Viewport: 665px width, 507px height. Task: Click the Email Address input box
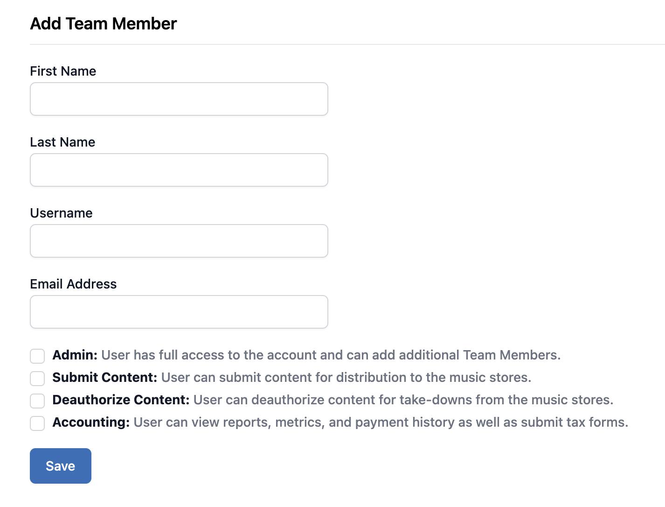pyautogui.click(x=179, y=312)
